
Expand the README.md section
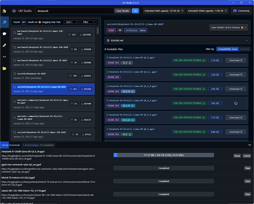177,40
